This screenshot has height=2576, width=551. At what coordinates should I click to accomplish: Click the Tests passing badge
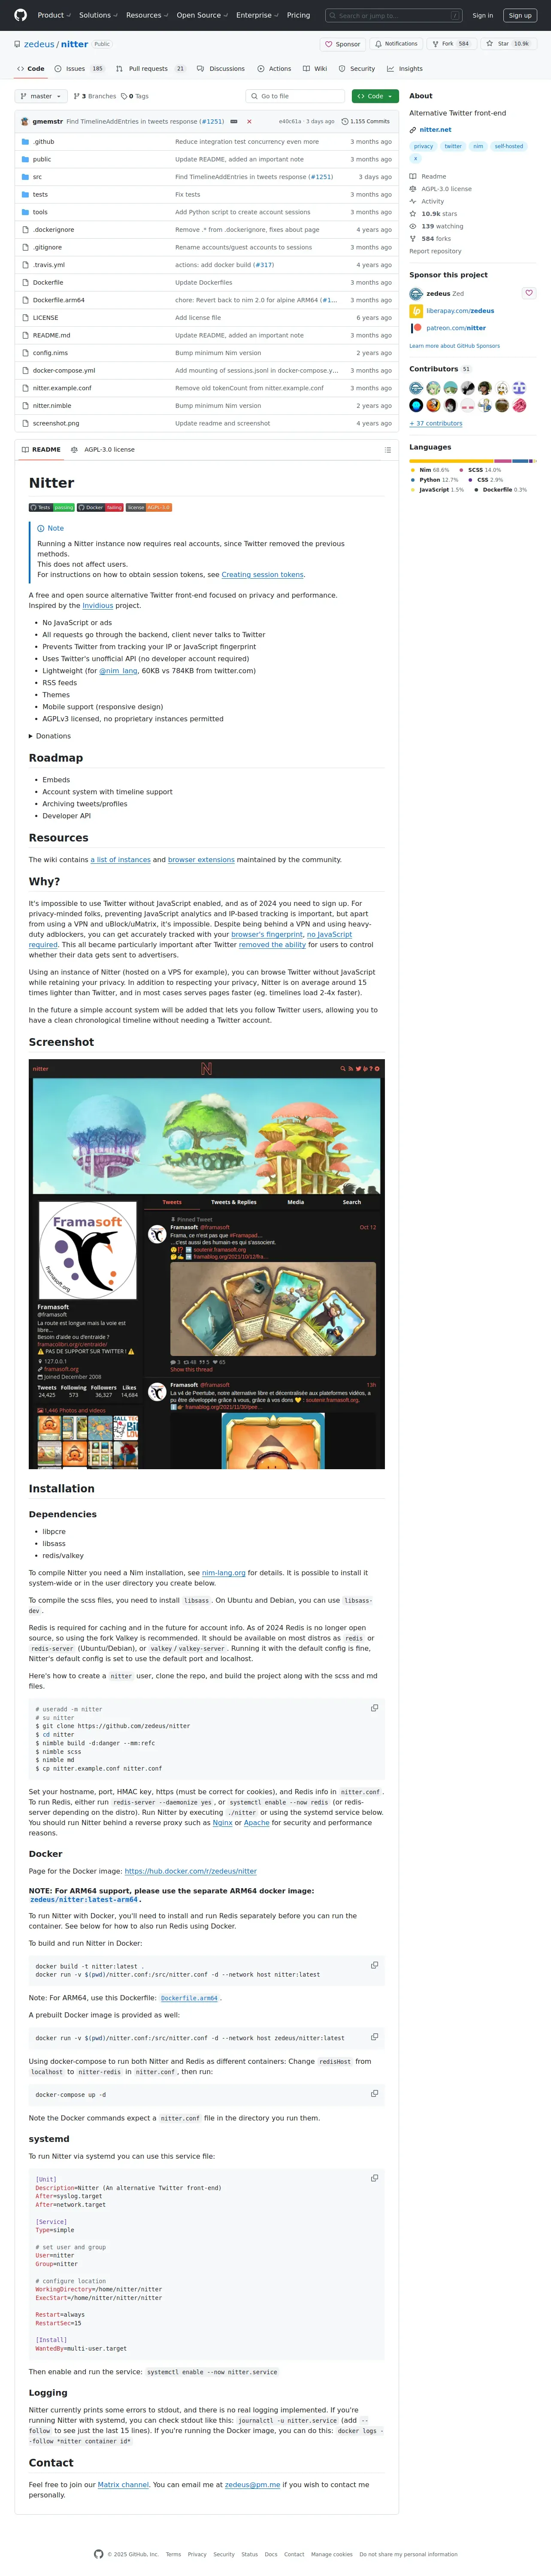[51, 508]
